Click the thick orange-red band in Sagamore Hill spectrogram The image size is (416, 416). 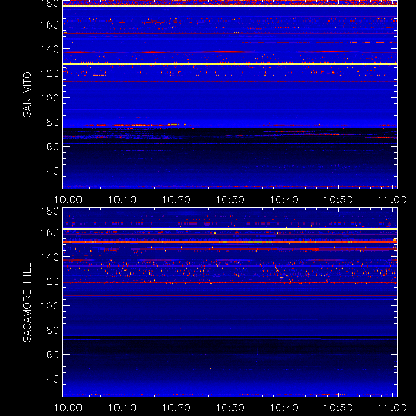coord(230,242)
